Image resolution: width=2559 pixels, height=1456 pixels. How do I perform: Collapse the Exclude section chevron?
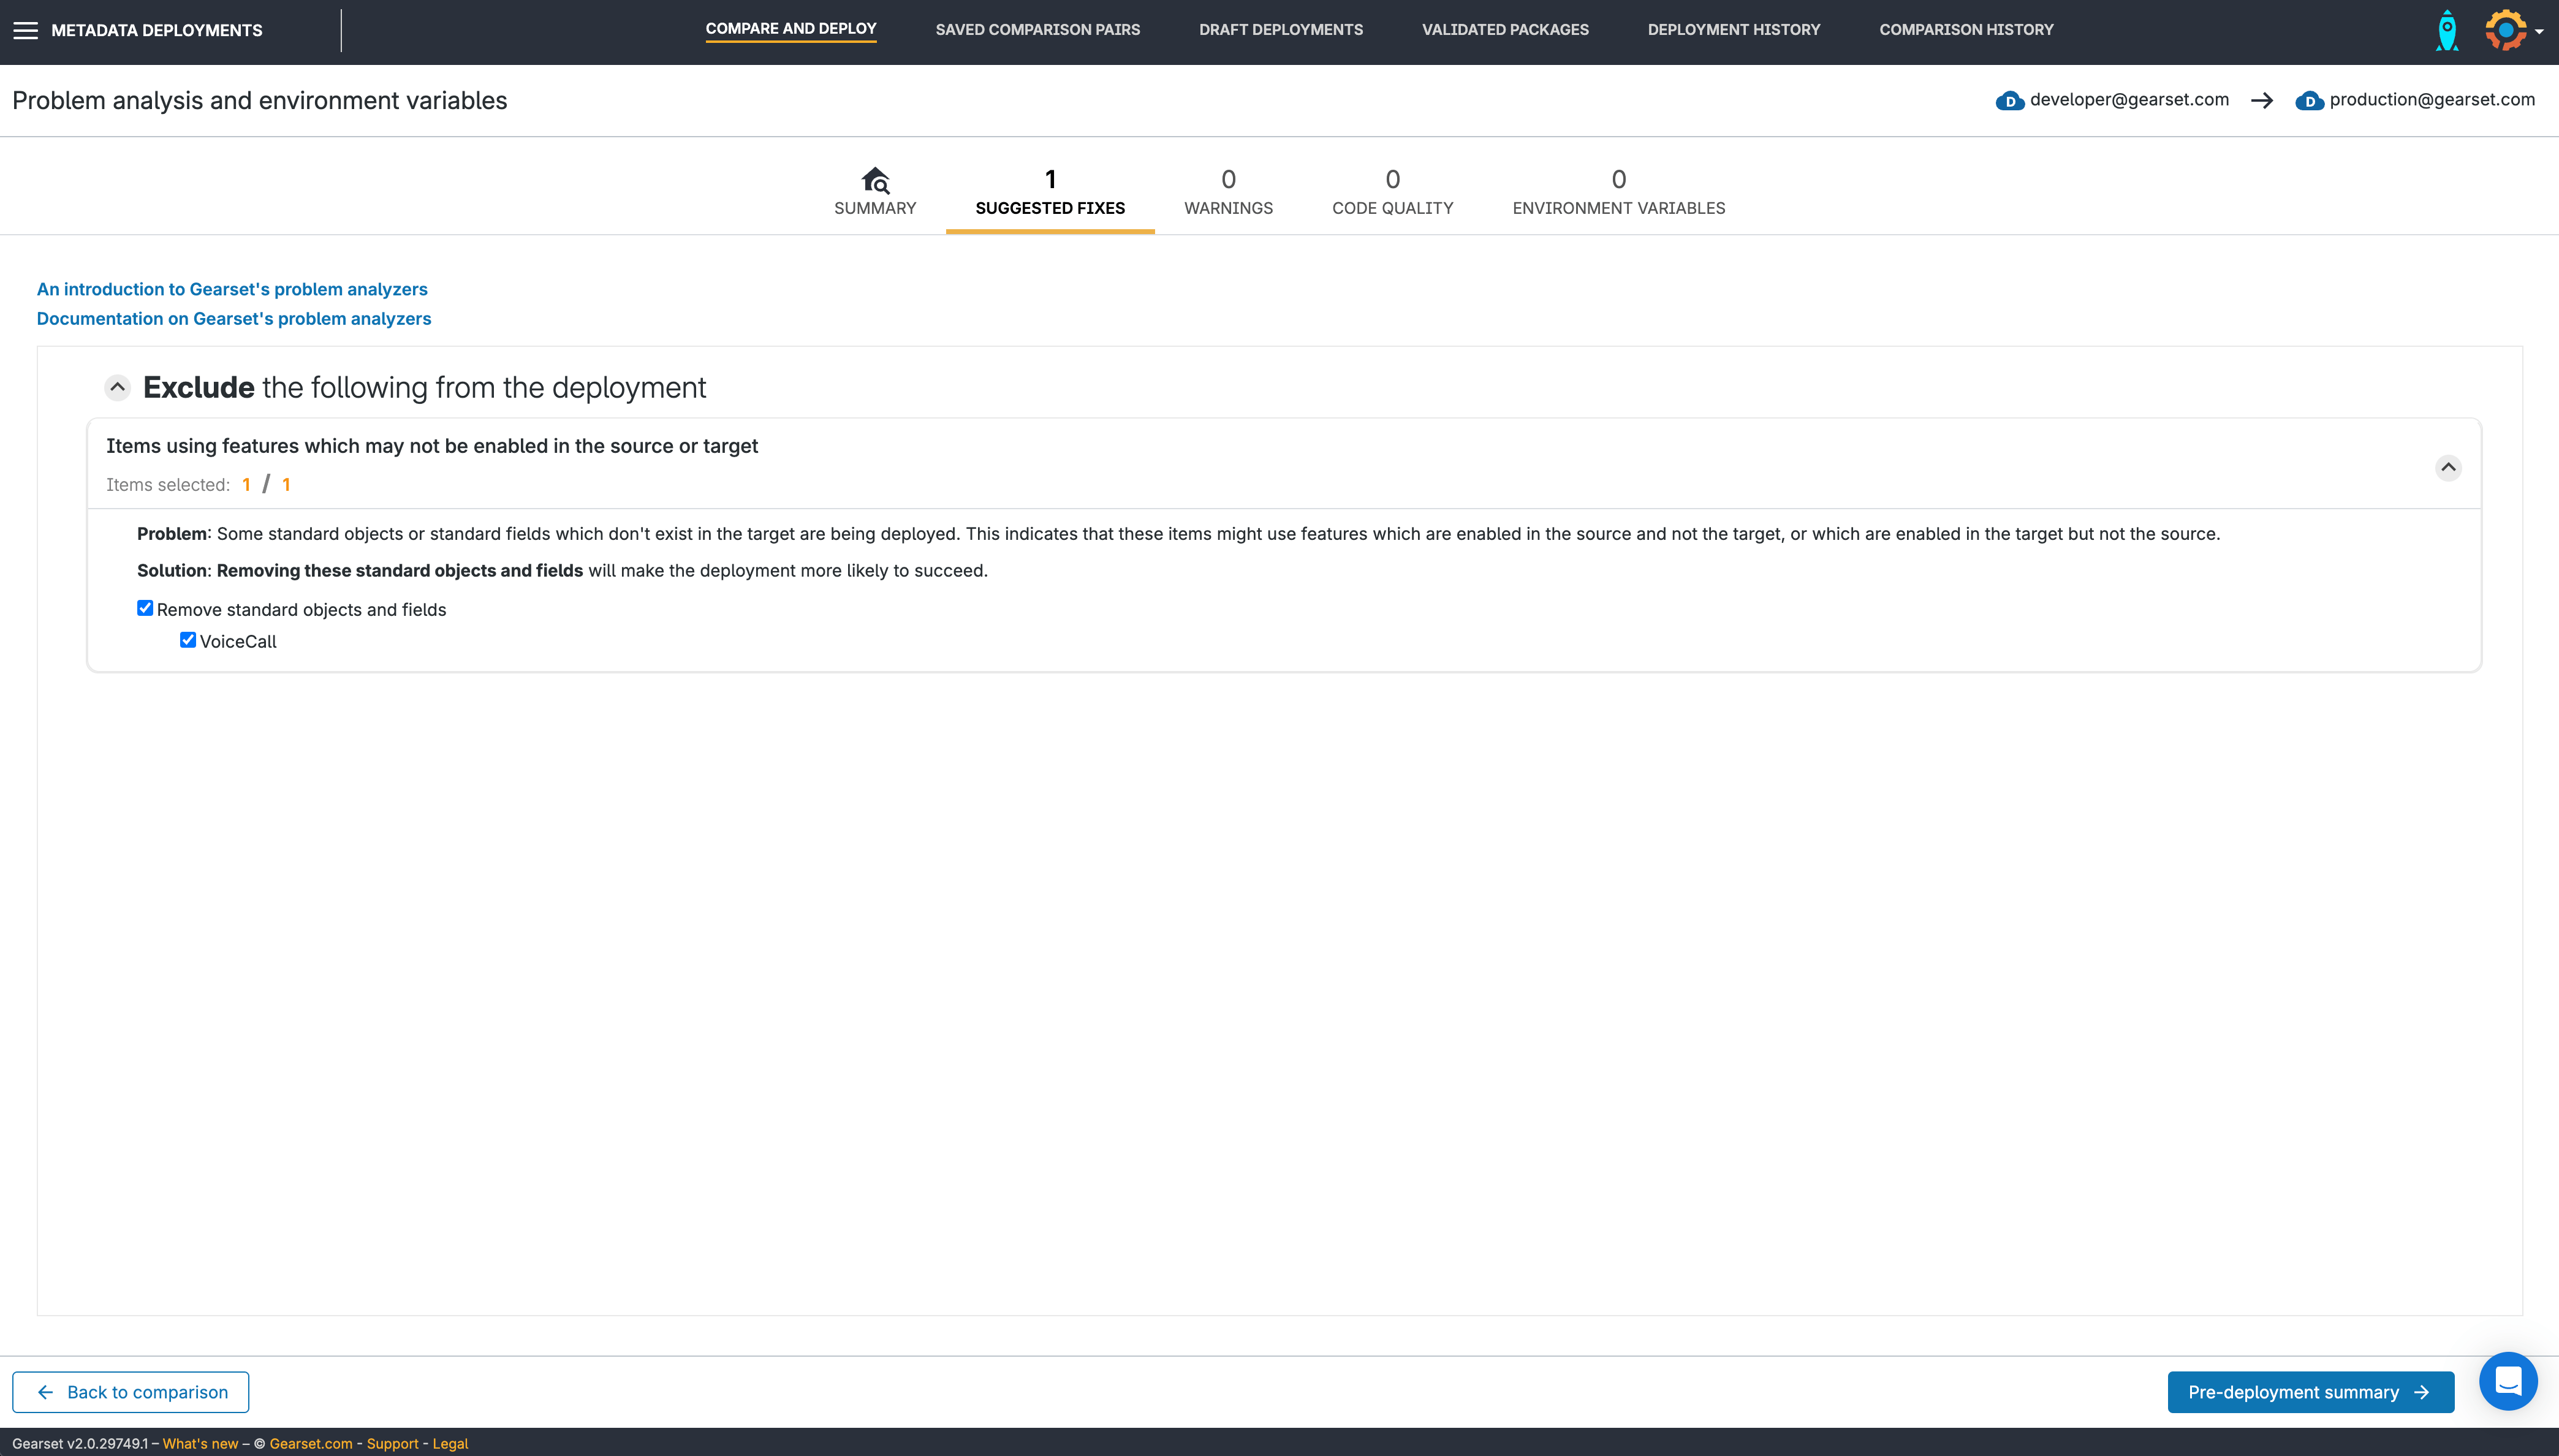(x=117, y=387)
